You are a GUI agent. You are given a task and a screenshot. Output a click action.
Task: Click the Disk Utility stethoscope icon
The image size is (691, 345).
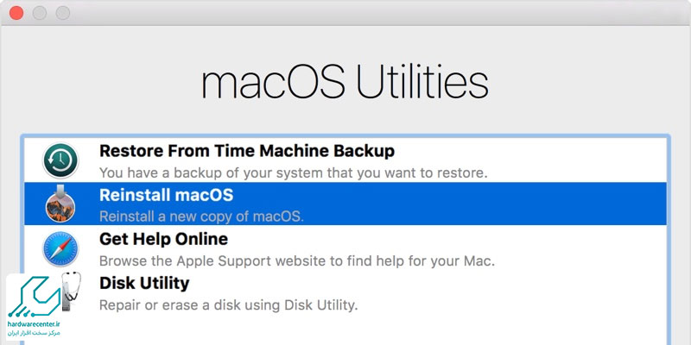pos(70,292)
